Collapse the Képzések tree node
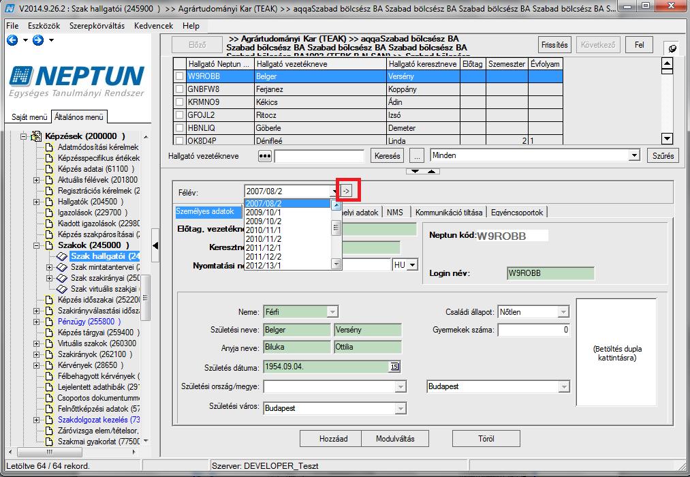 click(23, 136)
